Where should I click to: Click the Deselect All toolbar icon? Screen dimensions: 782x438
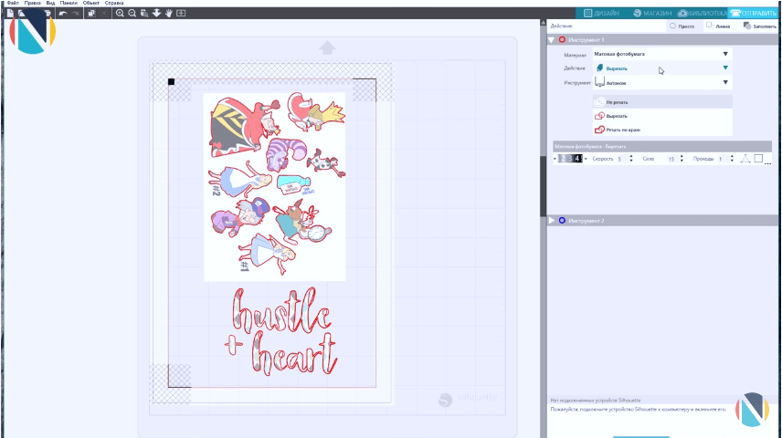104,13
